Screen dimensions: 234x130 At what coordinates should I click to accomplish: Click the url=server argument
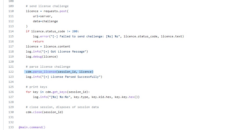(x=43, y=16)
